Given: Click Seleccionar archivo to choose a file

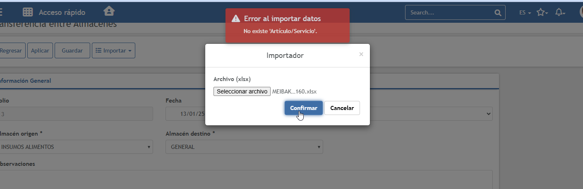Looking at the screenshot, I should 242,91.
